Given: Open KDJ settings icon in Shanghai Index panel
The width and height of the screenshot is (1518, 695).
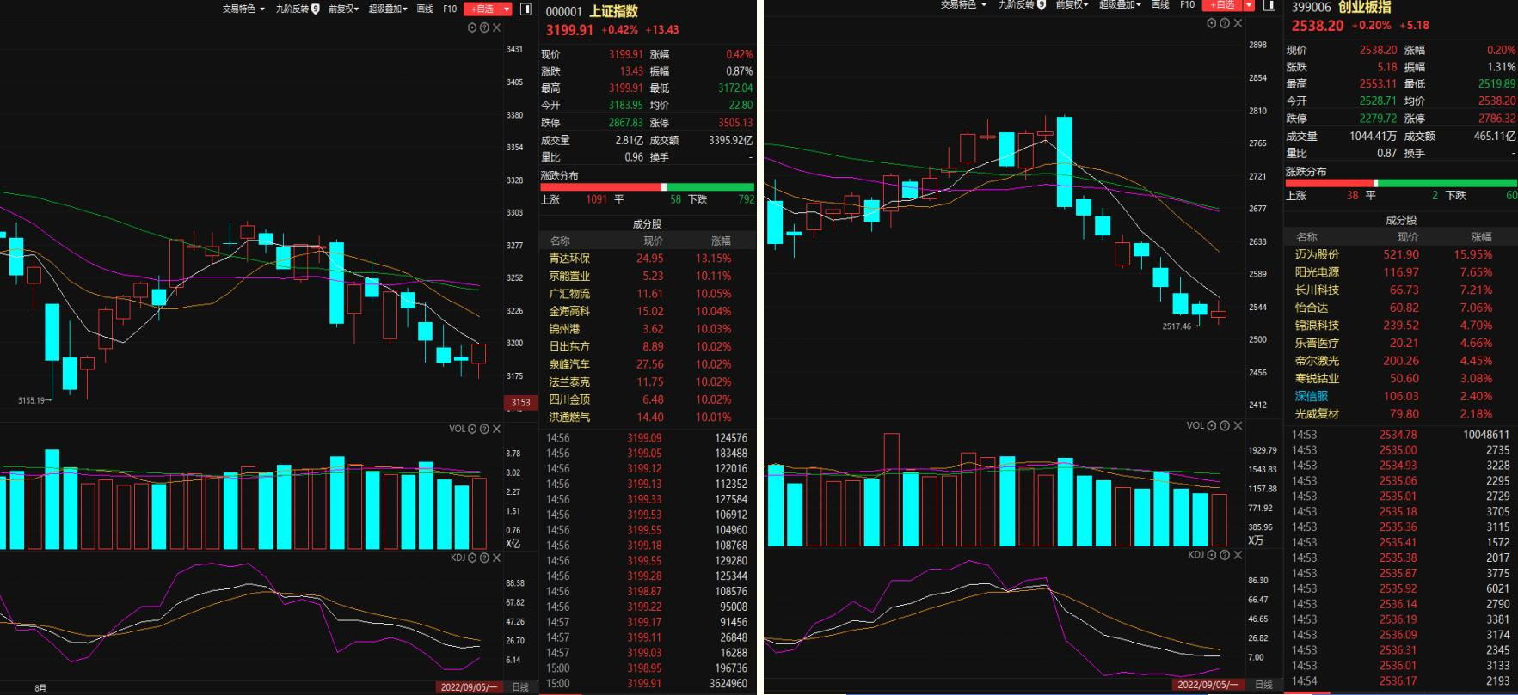Looking at the screenshot, I should pyautogui.click(x=472, y=558).
